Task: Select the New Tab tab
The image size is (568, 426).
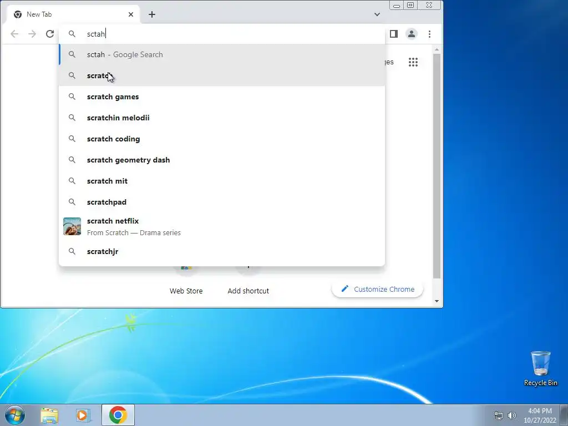Action: (x=73, y=14)
